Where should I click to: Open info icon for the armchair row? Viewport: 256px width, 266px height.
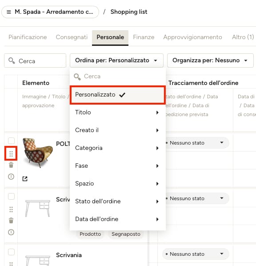[11, 177]
